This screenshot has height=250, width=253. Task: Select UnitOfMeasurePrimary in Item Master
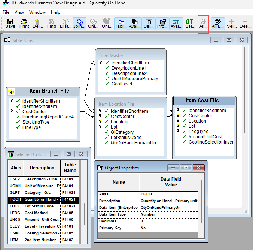(135, 79)
